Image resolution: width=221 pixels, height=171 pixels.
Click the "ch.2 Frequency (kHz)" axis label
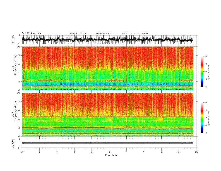tap(15, 111)
